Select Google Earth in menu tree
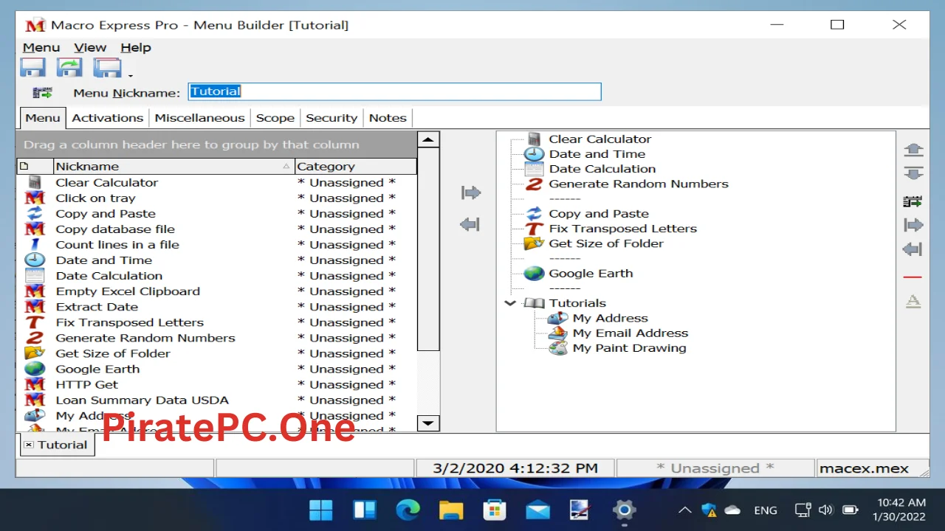The height and width of the screenshot is (531, 945). coord(591,274)
